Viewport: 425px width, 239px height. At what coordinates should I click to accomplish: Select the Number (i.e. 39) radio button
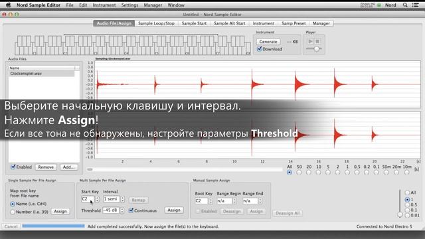point(13,212)
